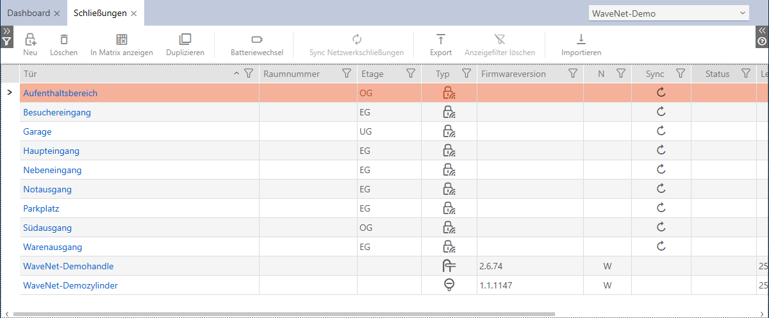
Task: Open the Besuchereingang door entry
Action: pos(57,112)
